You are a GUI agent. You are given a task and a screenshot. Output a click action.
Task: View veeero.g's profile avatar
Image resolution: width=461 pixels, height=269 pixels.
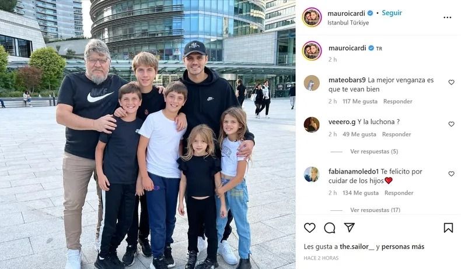(312, 125)
